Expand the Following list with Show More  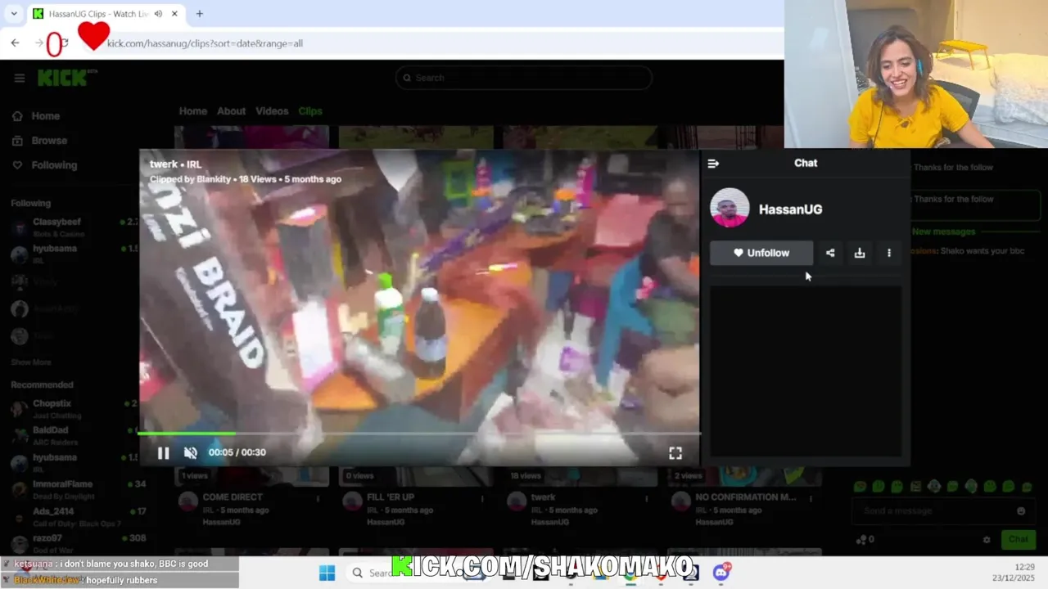[x=31, y=362]
